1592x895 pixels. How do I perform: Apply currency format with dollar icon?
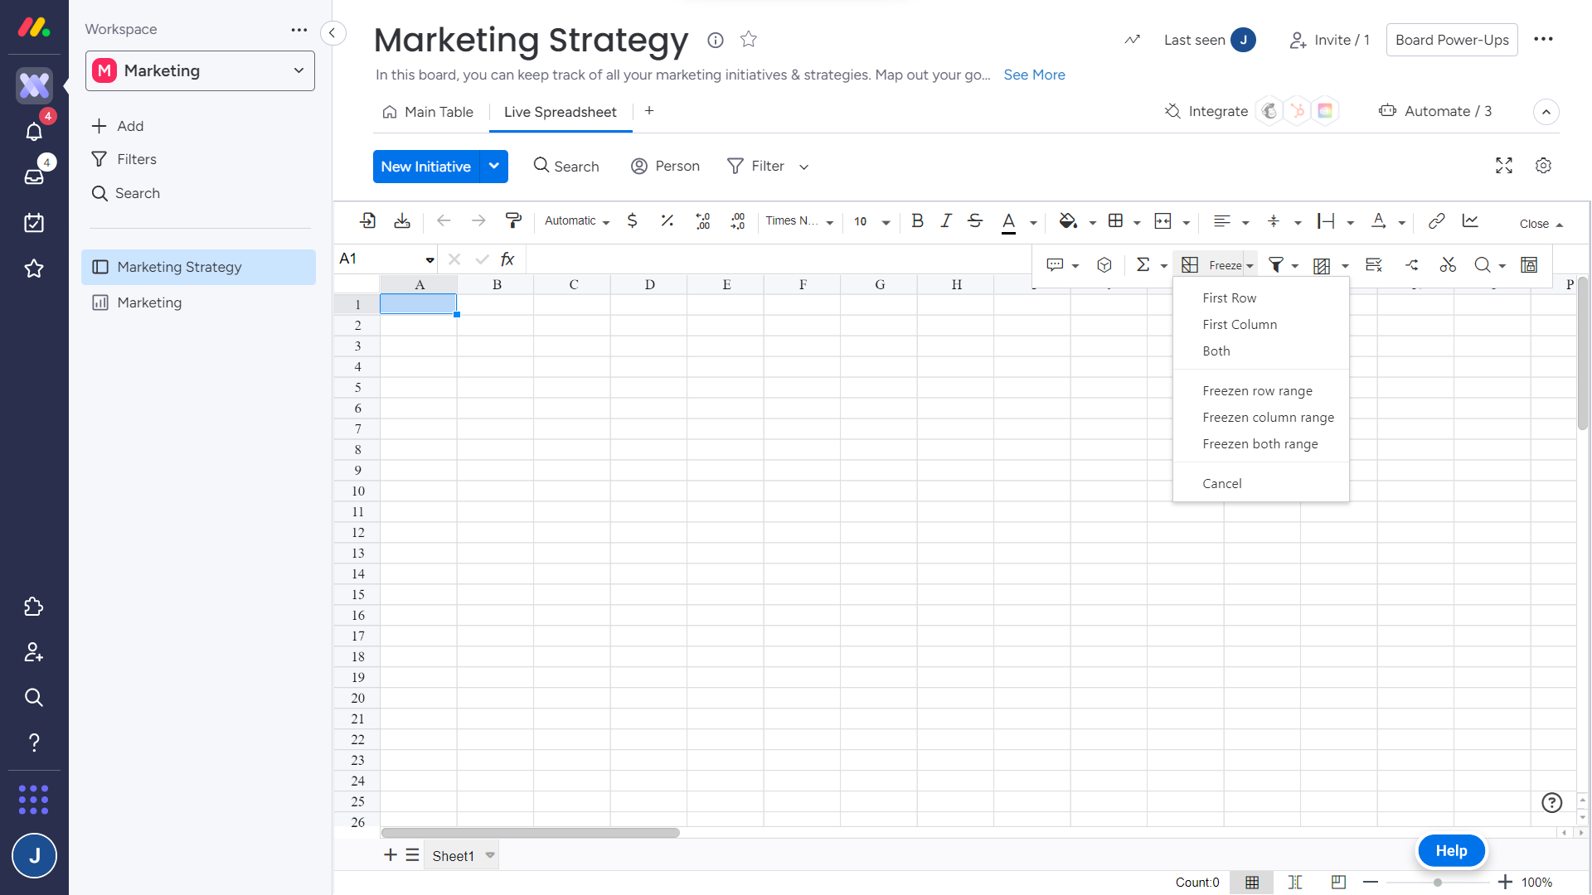[632, 220]
